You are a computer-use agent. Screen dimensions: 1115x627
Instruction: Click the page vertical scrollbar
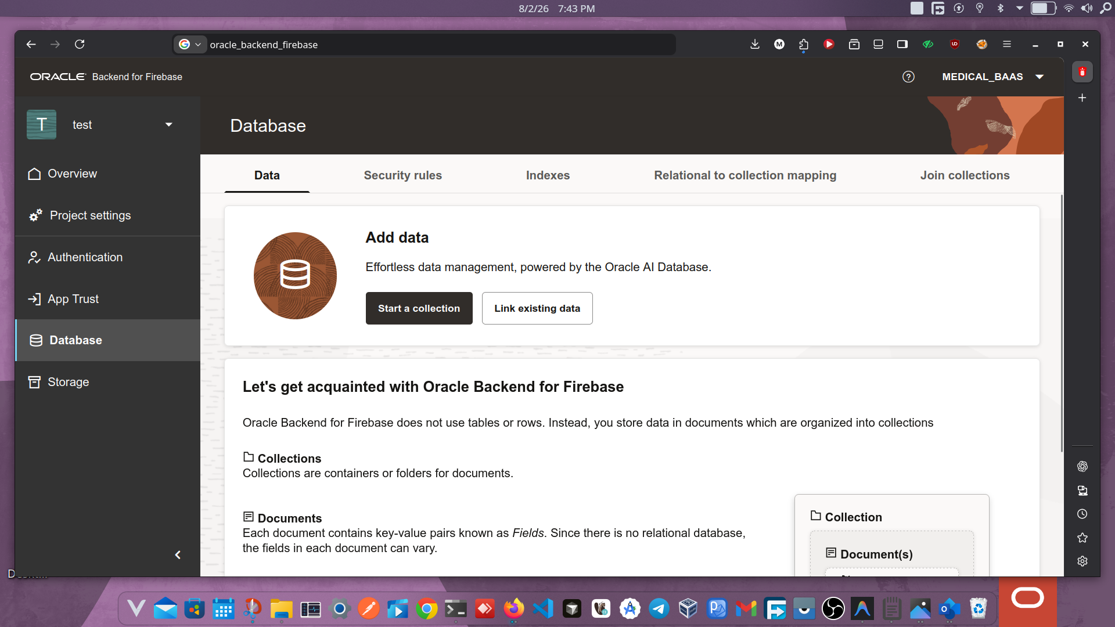click(x=1061, y=323)
